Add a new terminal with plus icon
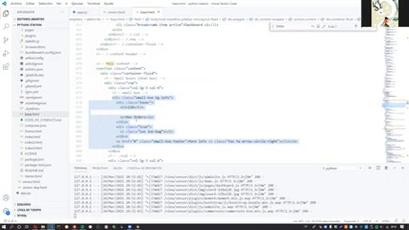 (369, 168)
